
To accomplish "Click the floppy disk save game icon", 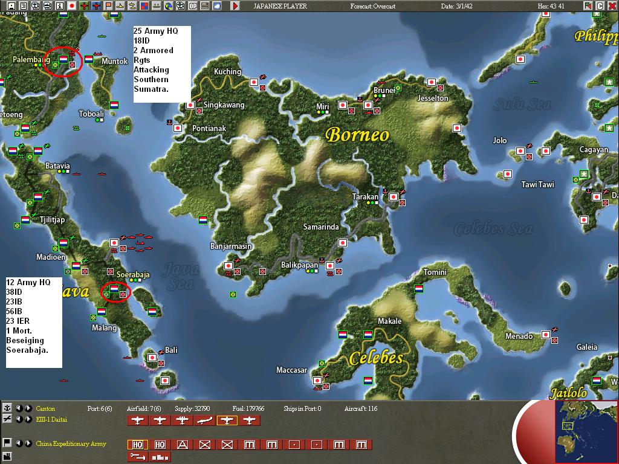I will tap(11, 6).
